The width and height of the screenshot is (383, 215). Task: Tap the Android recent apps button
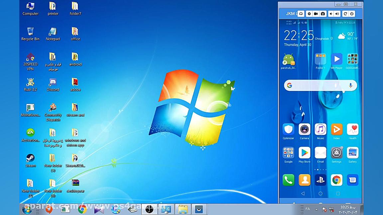(x=338, y=193)
